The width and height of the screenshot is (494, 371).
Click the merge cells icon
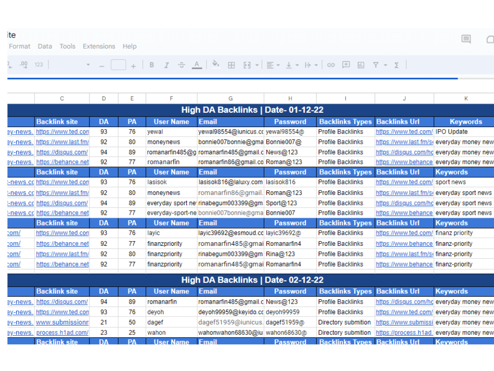247,65
